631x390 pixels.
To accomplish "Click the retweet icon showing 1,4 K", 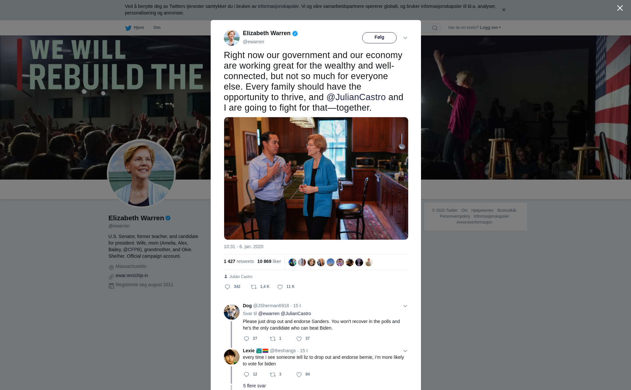I will [x=254, y=287].
